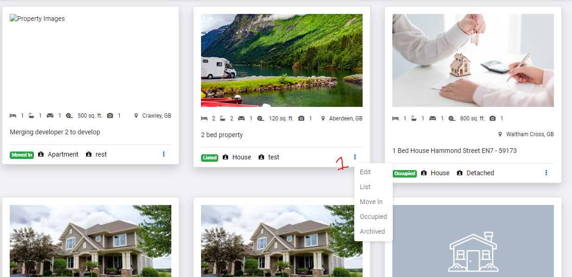This screenshot has height=277, width=572.
Task: Click the badge icon beside House on Hammond Street card
Action: (x=424, y=173)
